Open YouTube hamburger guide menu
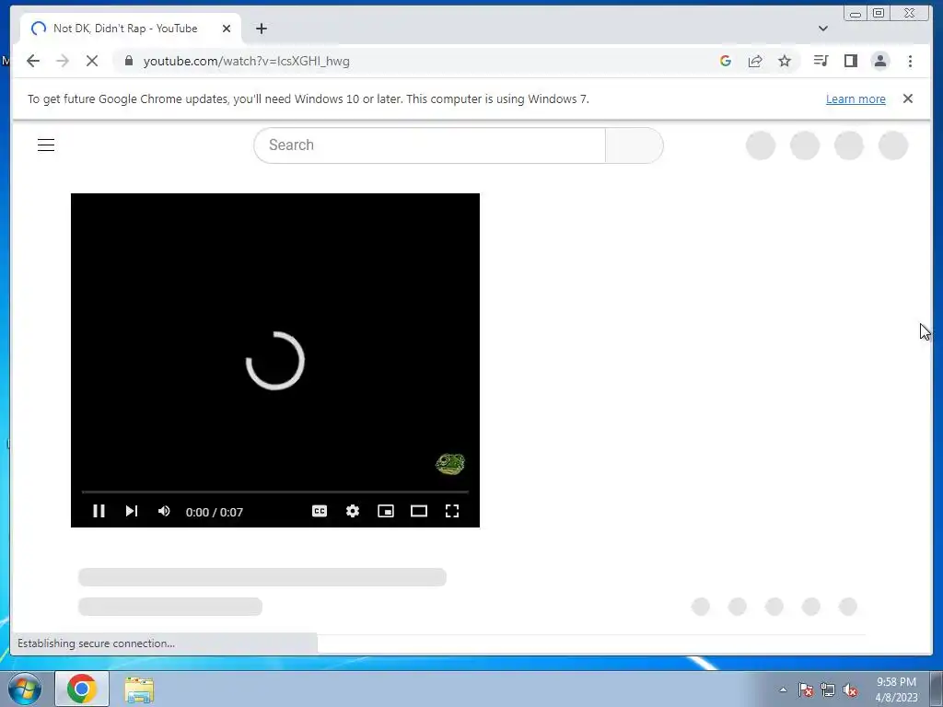Screen dimensions: 943x707 click(x=46, y=145)
